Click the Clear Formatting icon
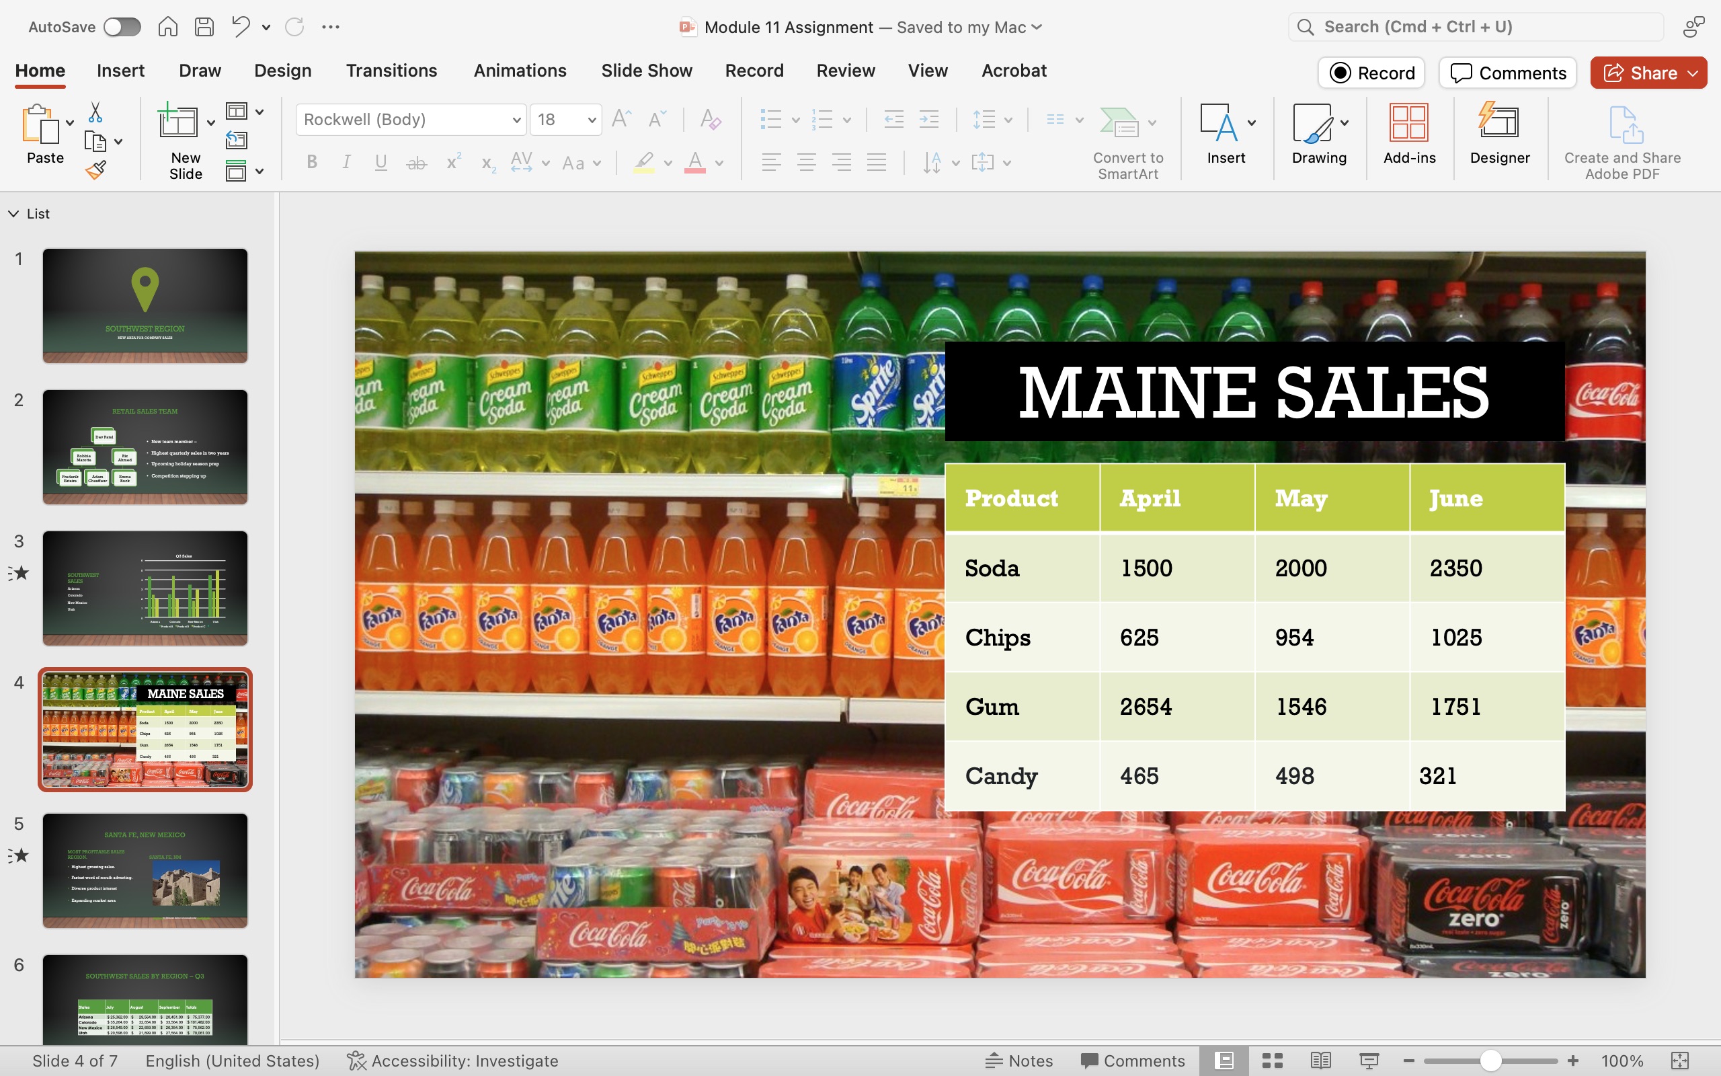The image size is (1721, 1076). click(x=711, y=119)
